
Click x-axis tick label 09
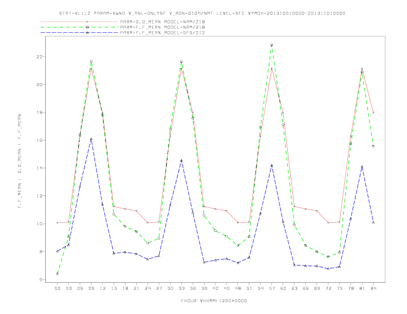point(91,288)
